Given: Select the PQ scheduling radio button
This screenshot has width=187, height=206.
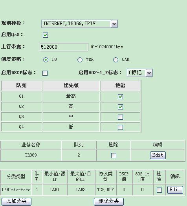Looking at the screenshot, I should click(x=46, y=60).
